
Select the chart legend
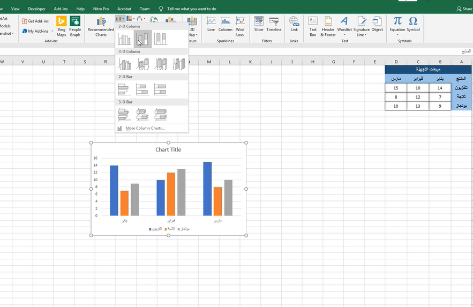169,229
